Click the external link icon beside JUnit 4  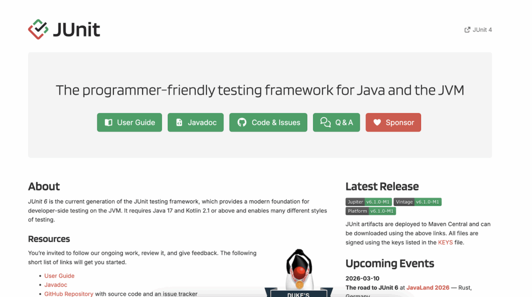467,30
